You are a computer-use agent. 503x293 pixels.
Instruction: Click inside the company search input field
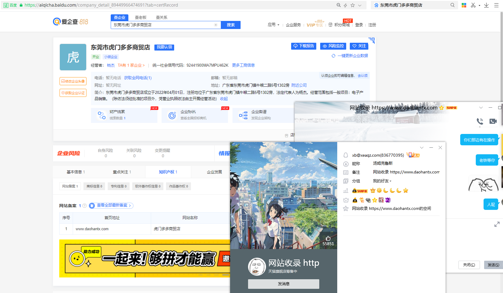tap(165, 25)
